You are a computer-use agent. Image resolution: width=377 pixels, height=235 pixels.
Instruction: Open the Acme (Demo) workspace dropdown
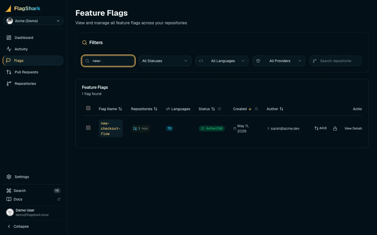33,21
